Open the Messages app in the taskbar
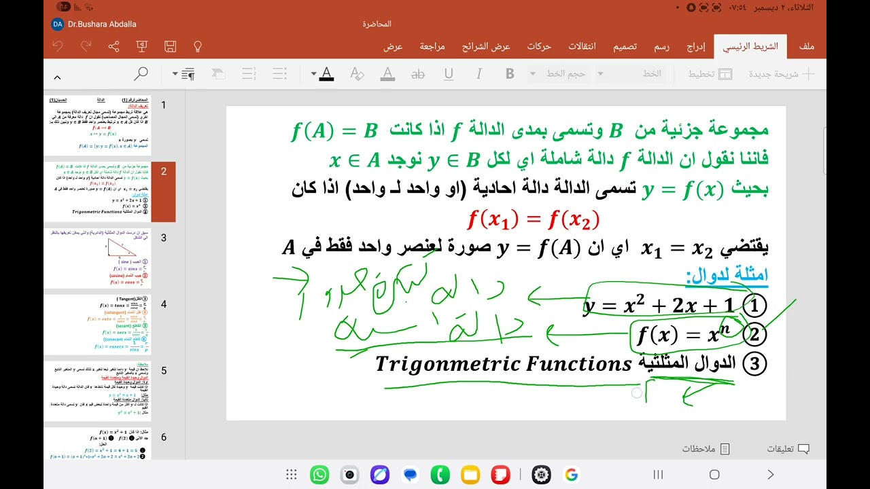 [x=410, y=475]
